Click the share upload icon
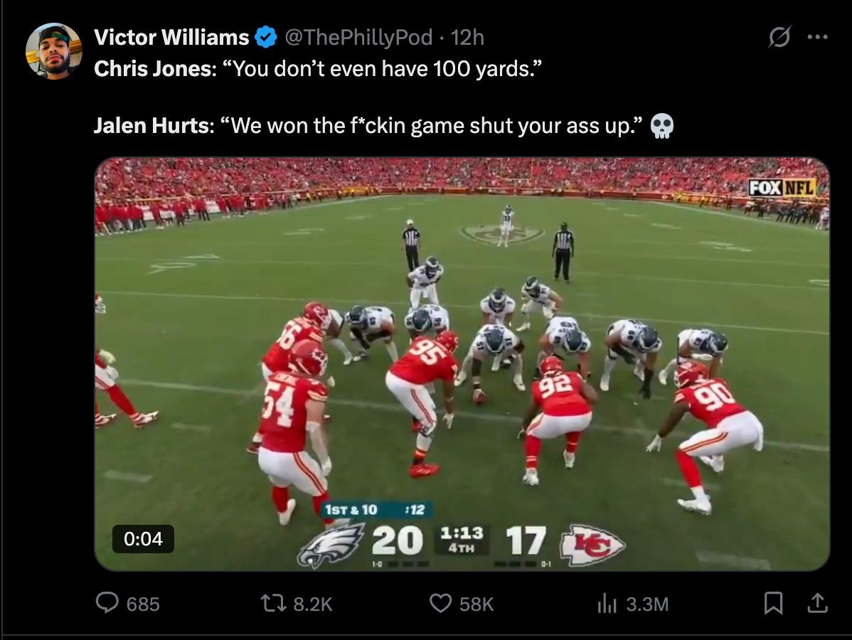The height and width of the screenshot is (640, 852). (817, 603)
